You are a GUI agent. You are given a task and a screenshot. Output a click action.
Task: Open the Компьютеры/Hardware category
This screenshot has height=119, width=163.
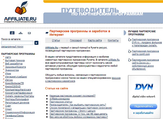(18, 90)
